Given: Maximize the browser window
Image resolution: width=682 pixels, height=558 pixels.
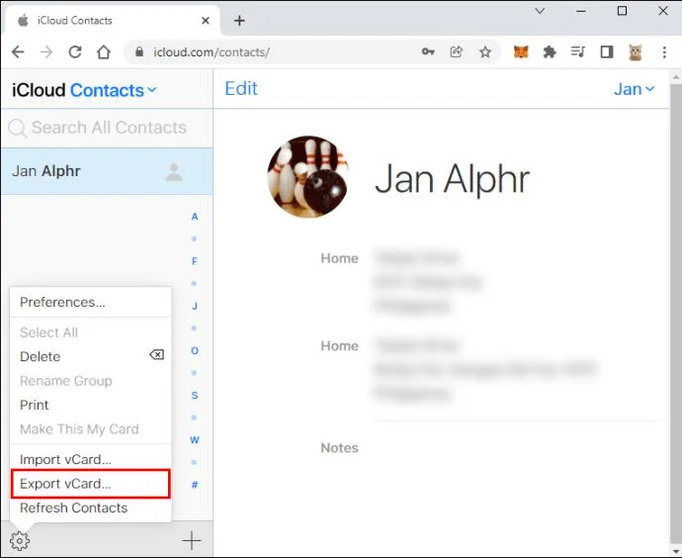Looking at the screenshot, I should pos(623,11).
